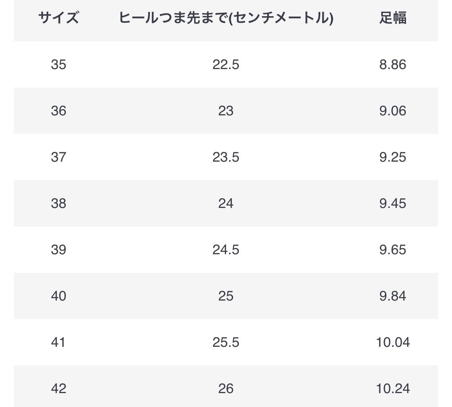Click the 9.84 width value
452x407 pixels.
click(x=393, y=296)
